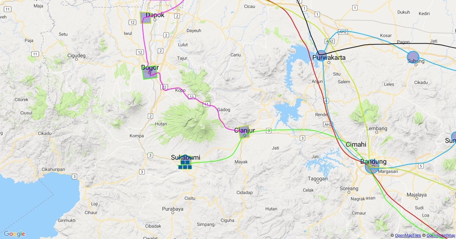
Task: Click the Google logo
Action: [14, 234]
